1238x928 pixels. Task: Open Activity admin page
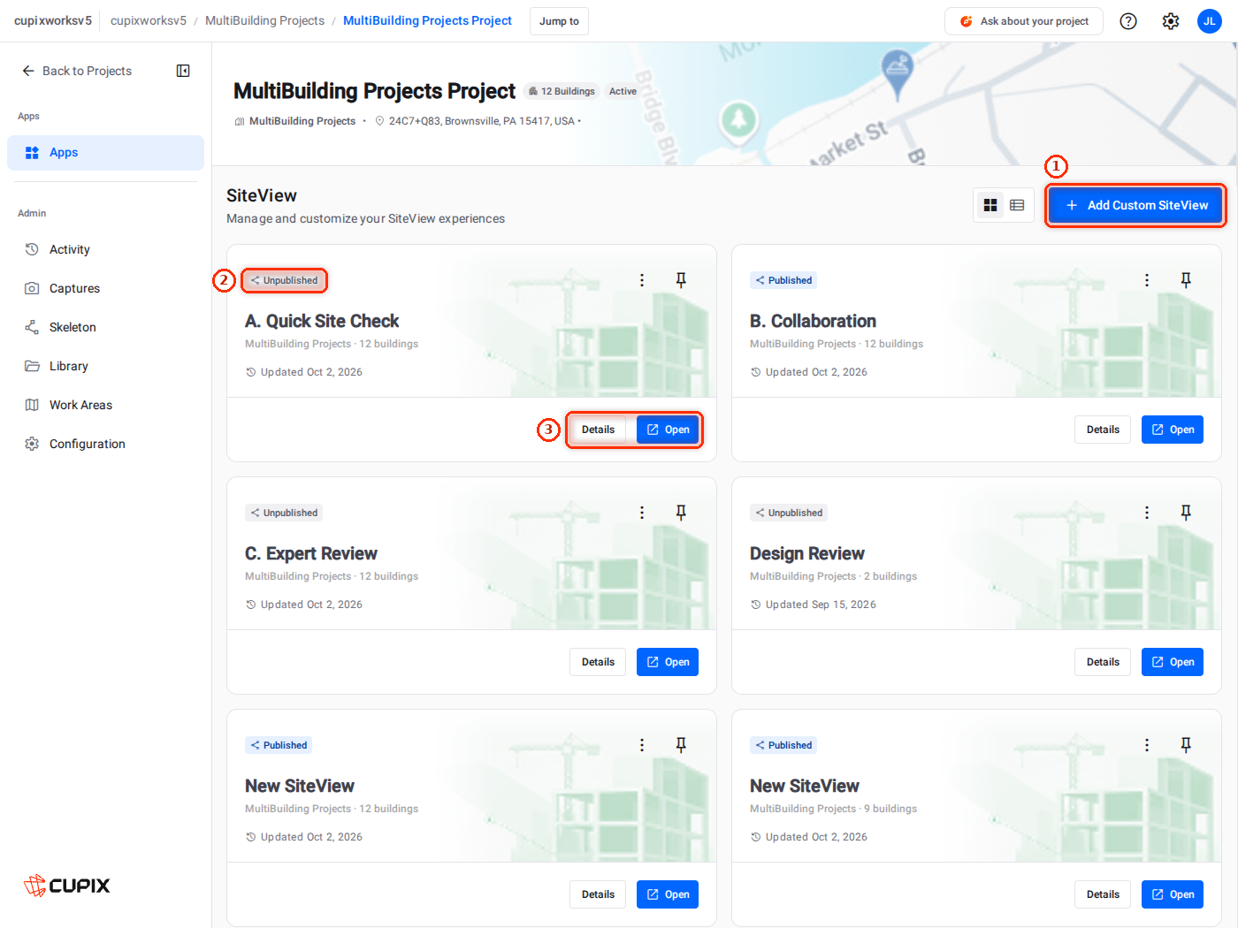(105, 249)
